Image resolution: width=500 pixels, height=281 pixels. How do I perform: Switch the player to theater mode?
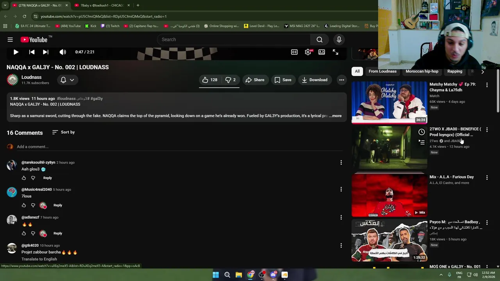[x=321, y=52]
